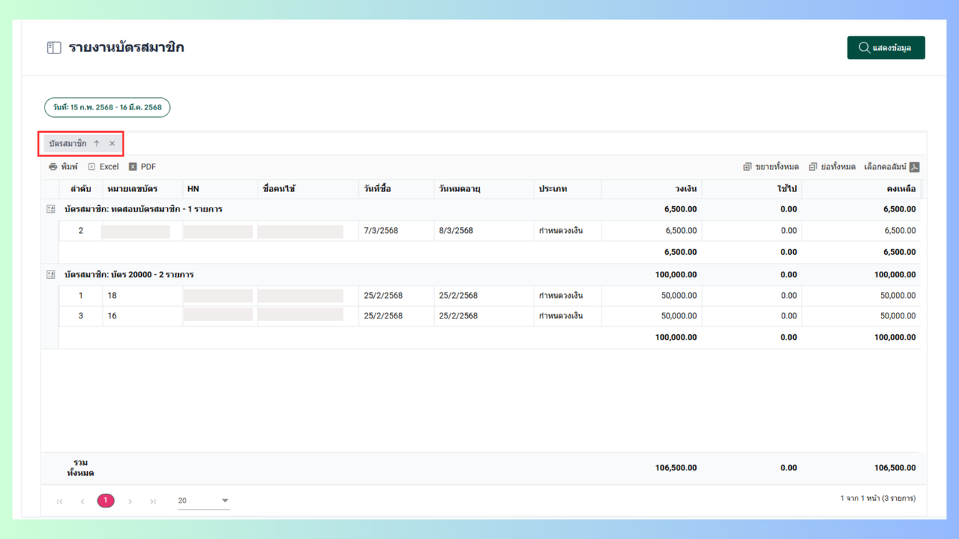
Task: Sort by the วงเงิน column header
Action: [651, 189]
